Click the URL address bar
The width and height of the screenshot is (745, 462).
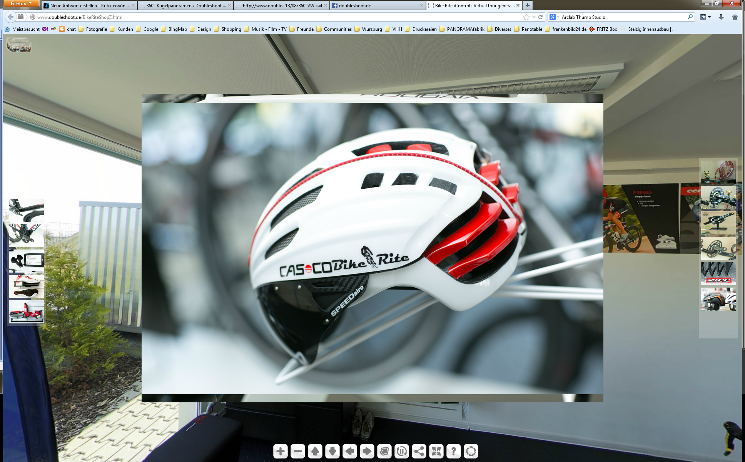point(269,17)
